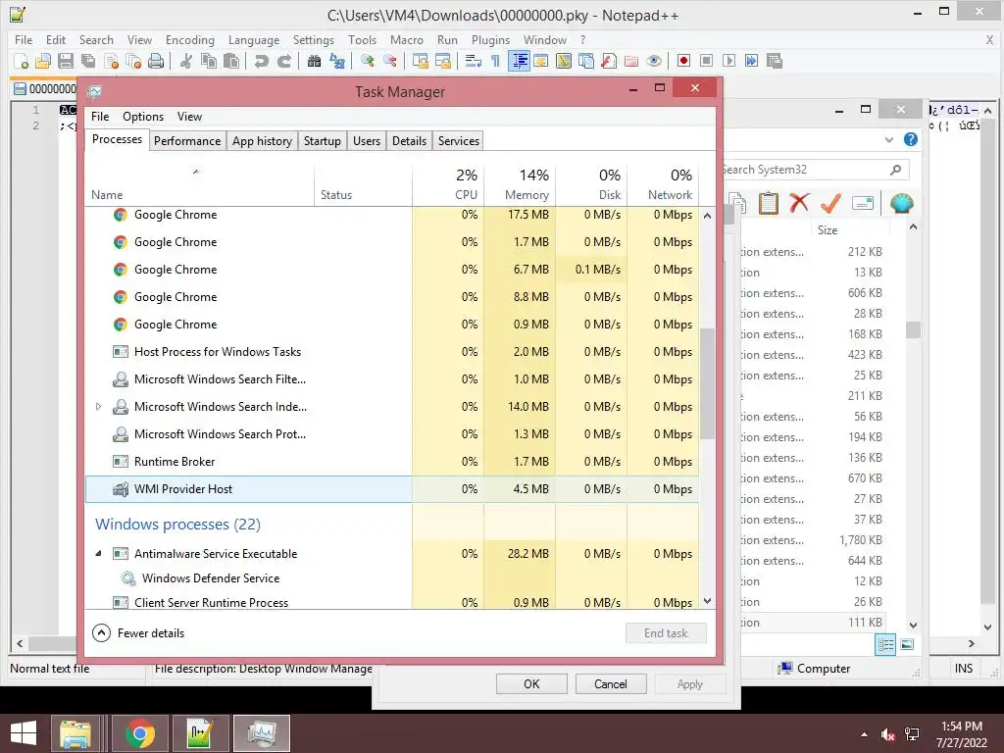Click the Rename icon in Explorer toolbar

(x=863, y=204)
